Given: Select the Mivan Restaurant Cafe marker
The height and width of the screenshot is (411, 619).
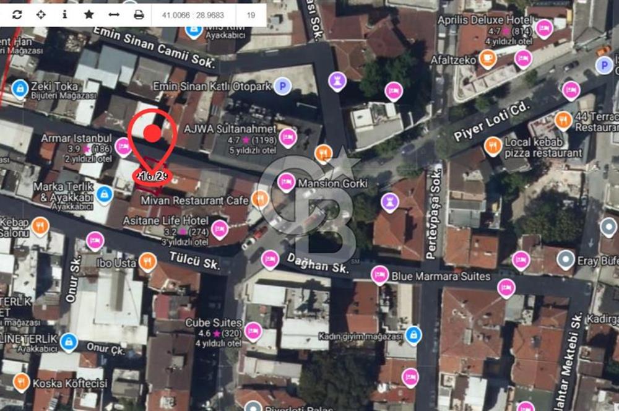Looking at the screenshot, I should (x=260, y=199).
